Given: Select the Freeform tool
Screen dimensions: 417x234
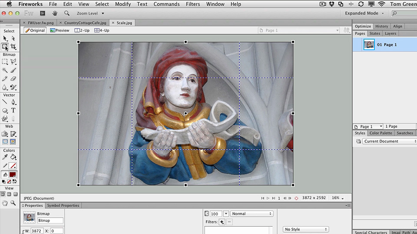Looking at the screenshot, I should (5, 119).
